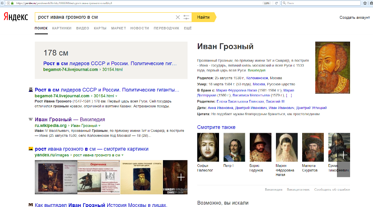Expand yandex.ru/images result options arrow

click(x=122, y=155)
